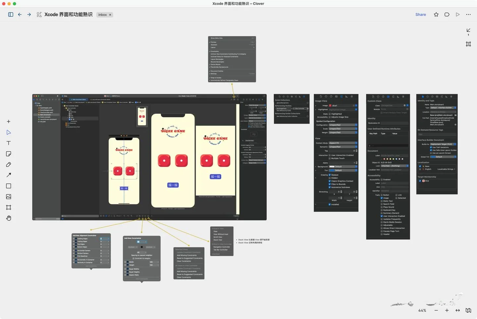Open the Image insert tool
The height and width of the screenshot is (319, 477).
tap(9, 197)
